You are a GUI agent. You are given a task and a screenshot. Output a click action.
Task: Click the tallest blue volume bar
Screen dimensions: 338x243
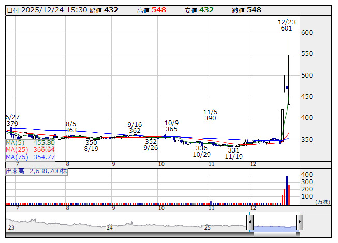pos(287,191)
